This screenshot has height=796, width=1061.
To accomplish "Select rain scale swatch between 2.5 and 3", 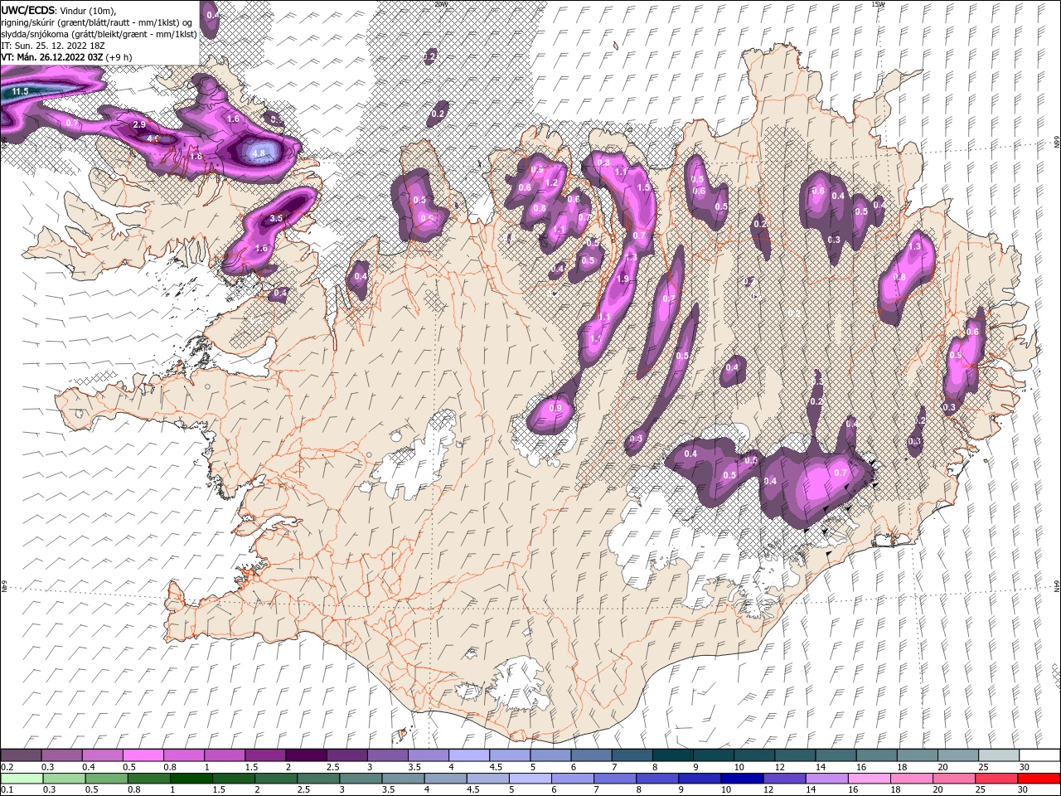I will pyautogui.click(x=318, y=779).
